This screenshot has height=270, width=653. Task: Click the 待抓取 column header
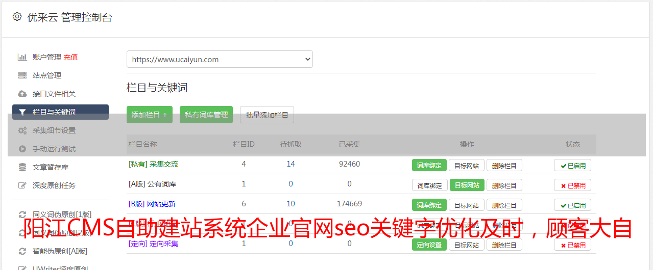tap(291, 144)
